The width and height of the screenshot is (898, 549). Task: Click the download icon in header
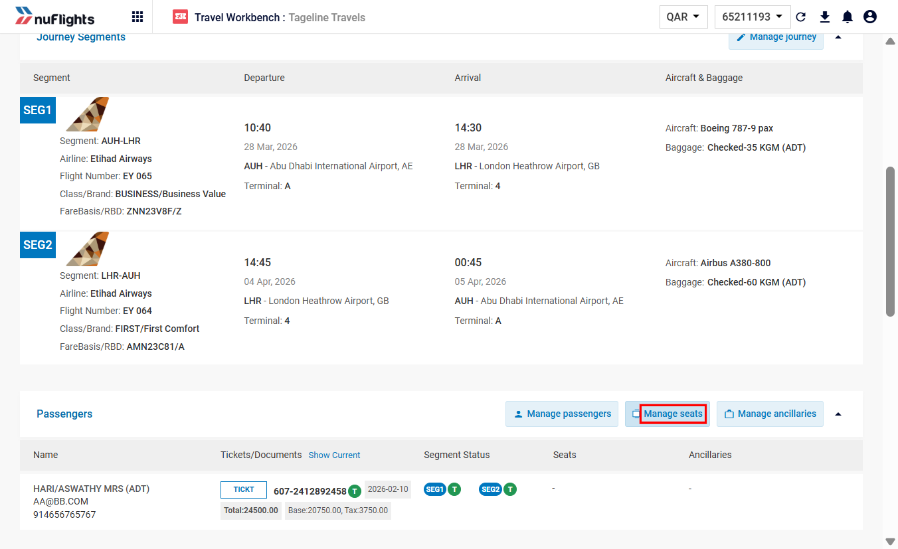[x=825, y=17]
